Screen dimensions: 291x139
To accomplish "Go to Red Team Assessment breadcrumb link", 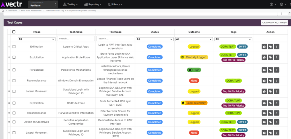I will pos(31,11).
